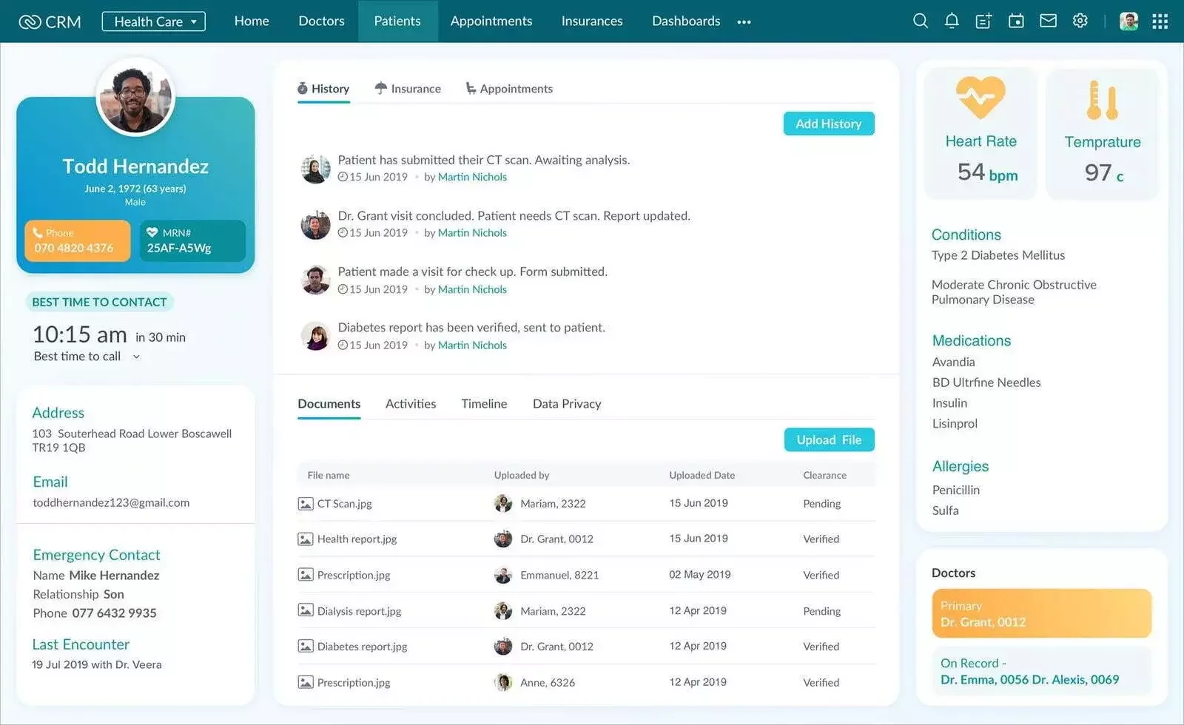Click Todd Hernandez's profile photo
1184x725 pixels.
tap(135, 97)
